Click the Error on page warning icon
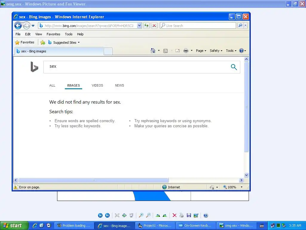This screenshot has width=306, height=230. (x=16, y=187)
